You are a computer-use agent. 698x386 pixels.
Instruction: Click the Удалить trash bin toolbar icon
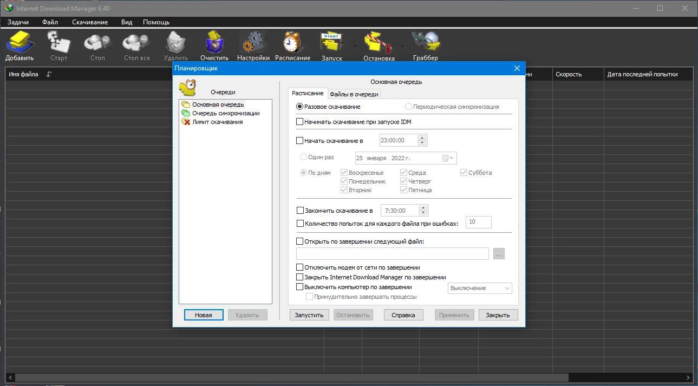point(175,42)
